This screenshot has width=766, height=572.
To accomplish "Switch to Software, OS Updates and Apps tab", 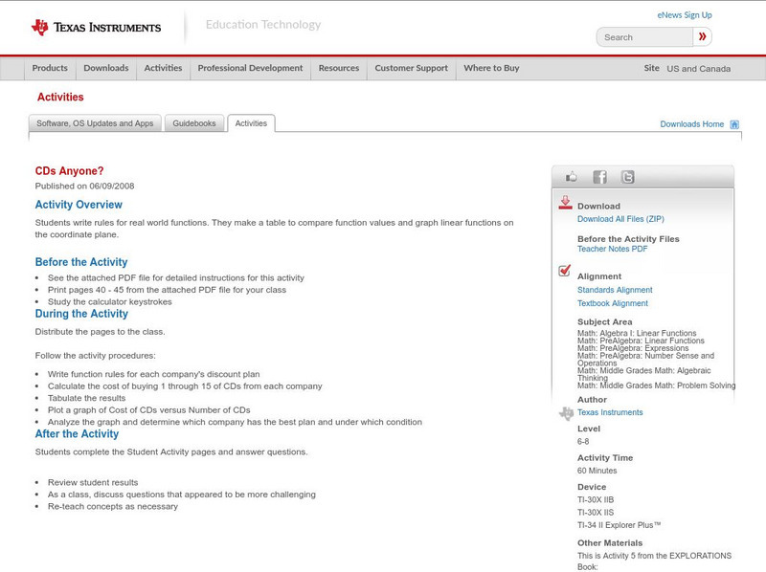I will pos(95,123).
